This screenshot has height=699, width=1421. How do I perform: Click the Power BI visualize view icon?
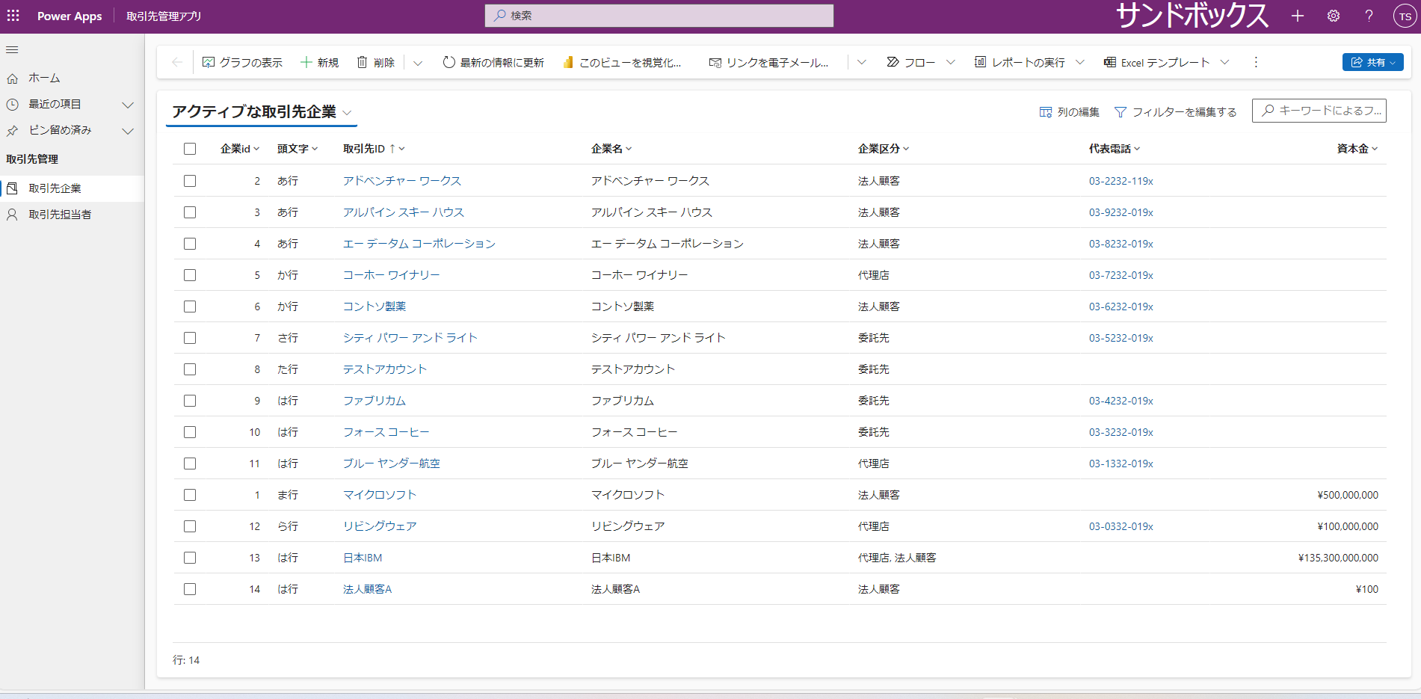coord(568,62)
